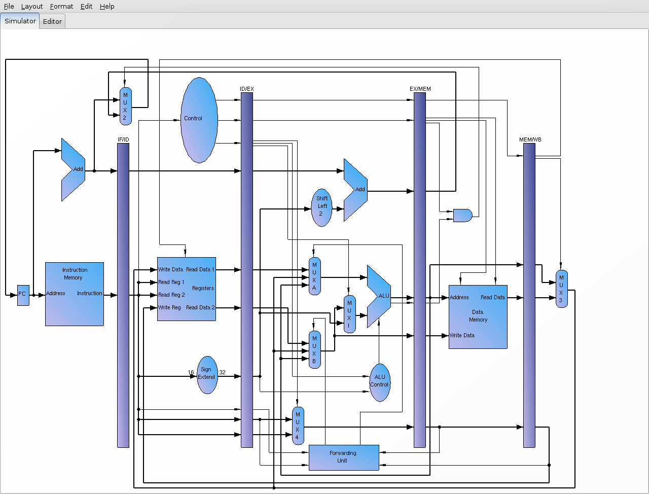Click the ID/EX pipeline register

pos(247,270)
